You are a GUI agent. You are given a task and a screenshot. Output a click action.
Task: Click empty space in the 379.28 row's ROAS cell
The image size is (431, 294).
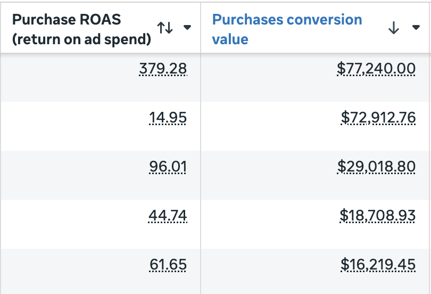point(69,78)
